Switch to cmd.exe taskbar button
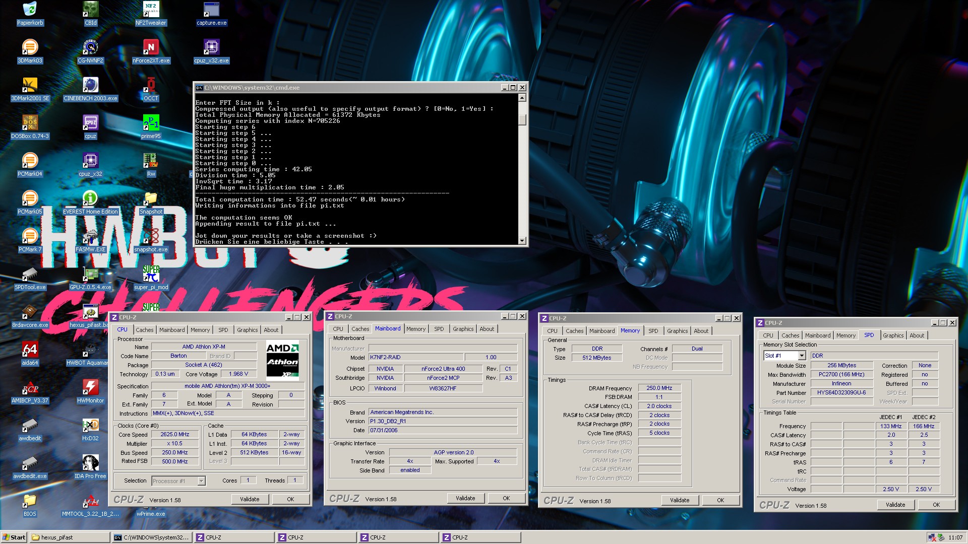Screen dimensions: 968x544 coord(152,537)
